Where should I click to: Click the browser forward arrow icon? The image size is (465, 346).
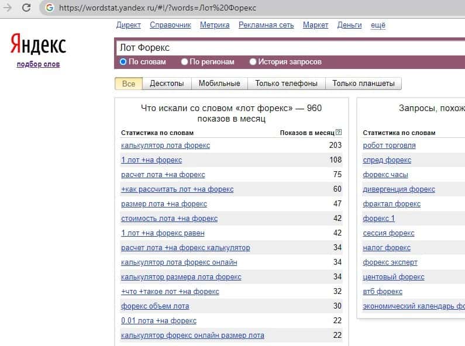coord(8,8)
